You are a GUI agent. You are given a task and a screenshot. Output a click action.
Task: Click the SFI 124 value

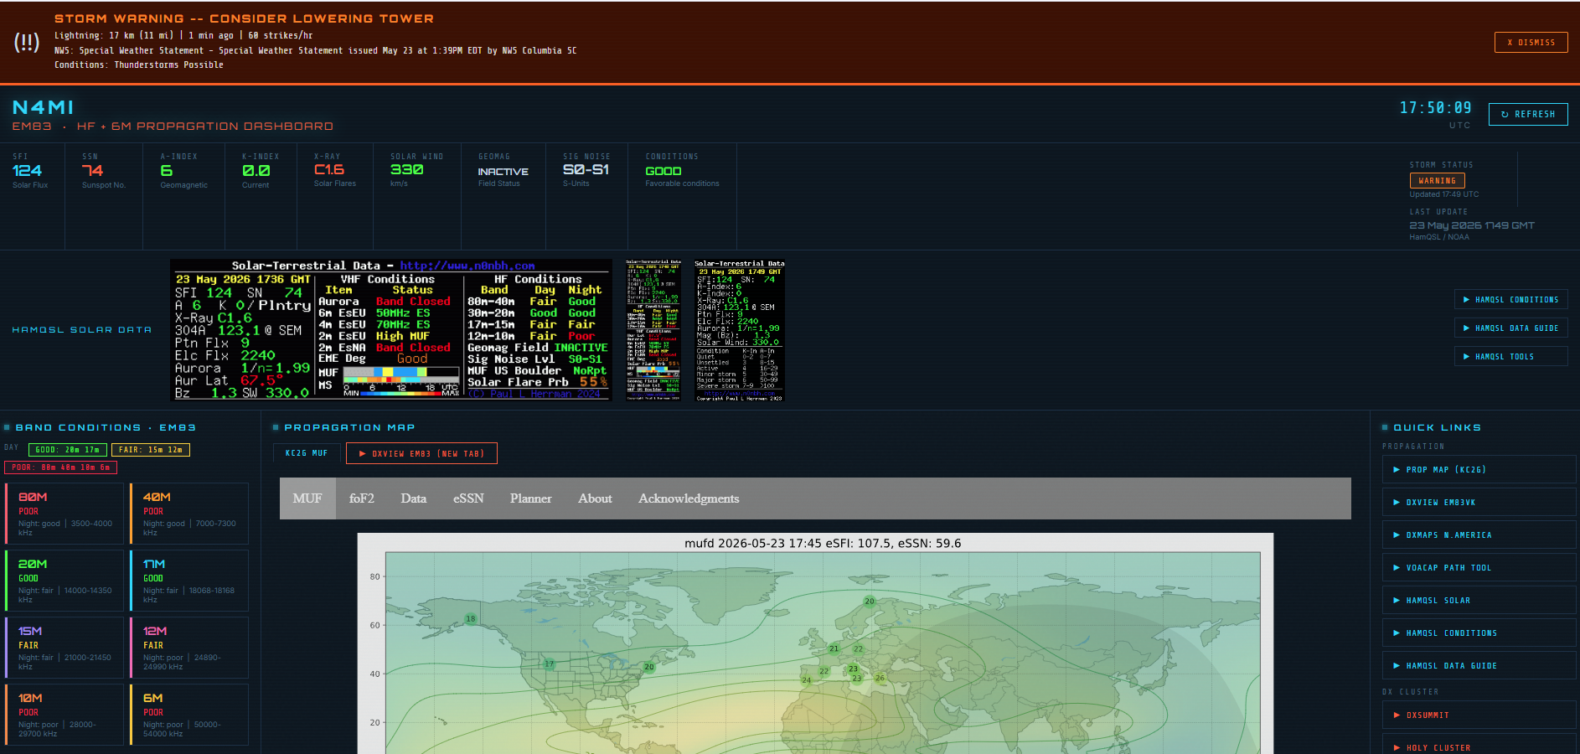27,170
